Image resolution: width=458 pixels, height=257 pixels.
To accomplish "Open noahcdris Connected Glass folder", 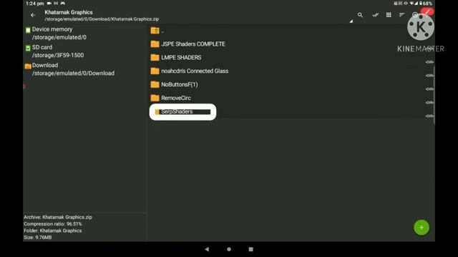I will click(291, 71).
